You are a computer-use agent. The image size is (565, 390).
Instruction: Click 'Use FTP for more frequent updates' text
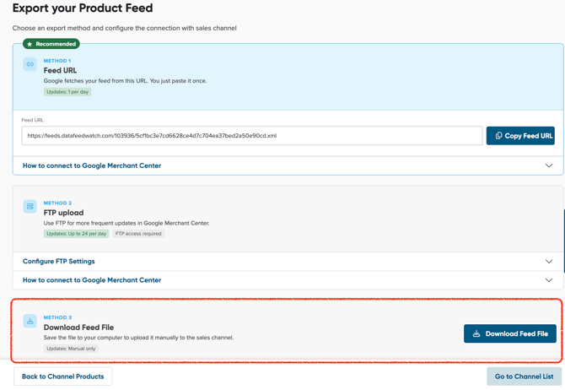(x=126, y=223)
